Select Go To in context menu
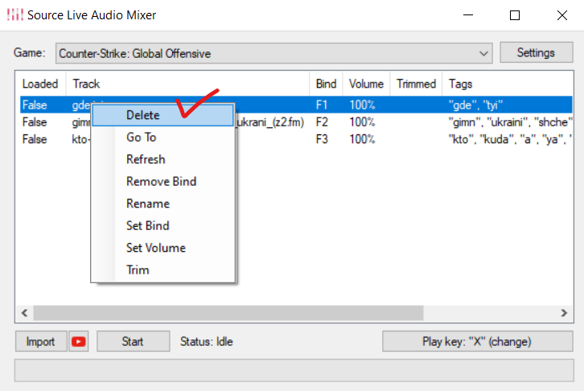 pos(142,138)
